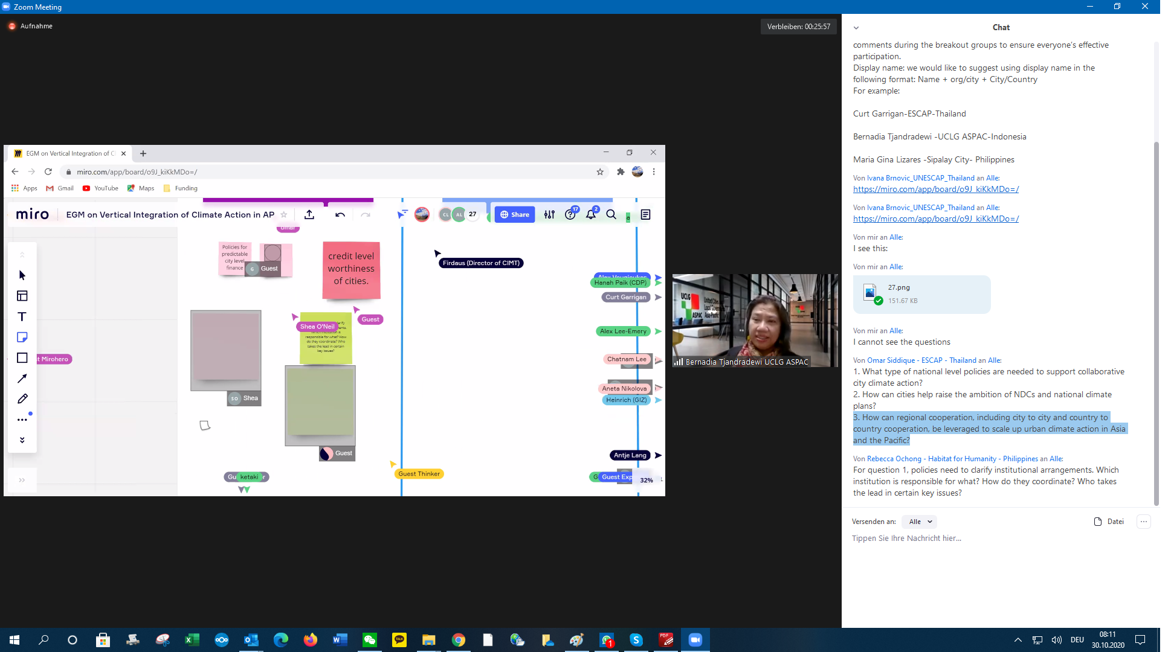Star the Miro board as favorite
The height and width of the screenshot is (652, 1171).
point(284,215)
